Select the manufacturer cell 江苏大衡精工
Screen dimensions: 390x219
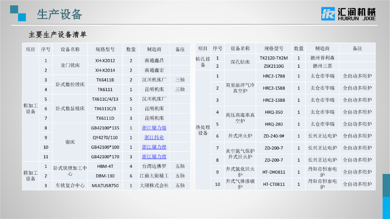[154, 176]
